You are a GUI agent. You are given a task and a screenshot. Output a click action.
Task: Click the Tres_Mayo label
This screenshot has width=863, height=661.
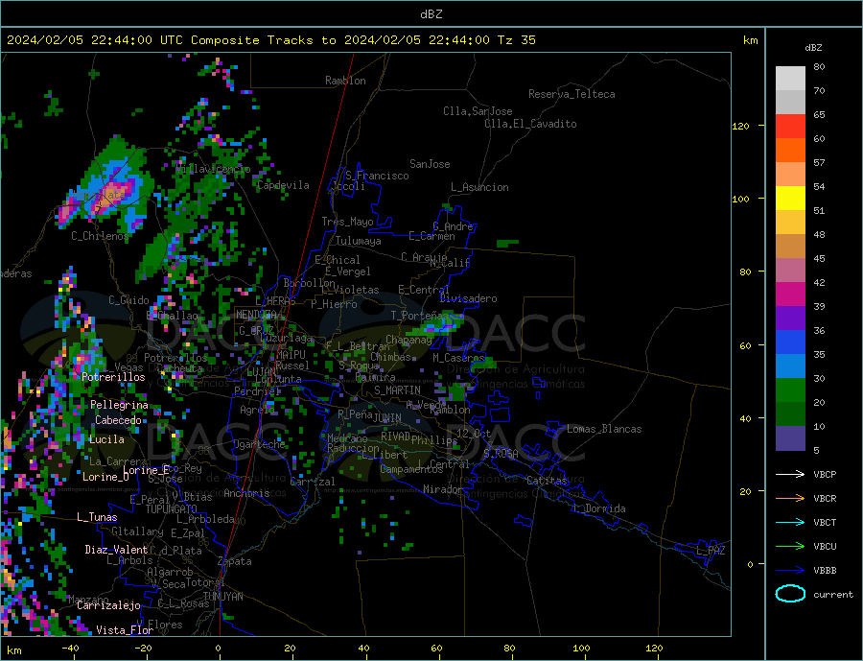pyautogui.click(x=347, y=222)
